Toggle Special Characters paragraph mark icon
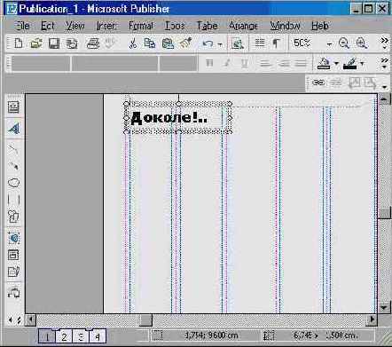Image resolution: width=392 pixels, height=347 pixels. pos(277,43)
